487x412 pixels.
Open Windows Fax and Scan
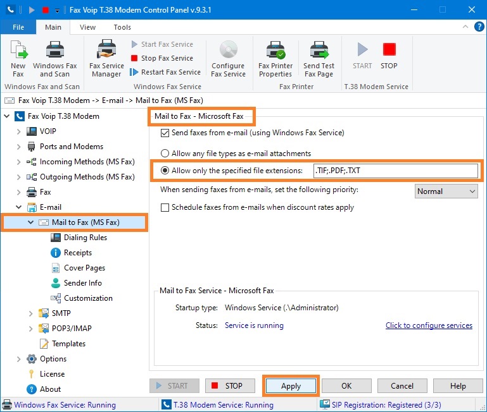(x=55, y=59)
